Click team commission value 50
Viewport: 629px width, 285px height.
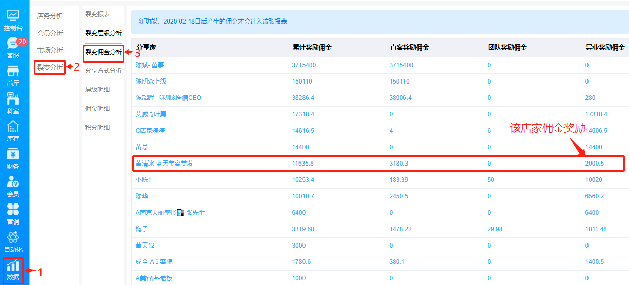pos(491,180)
